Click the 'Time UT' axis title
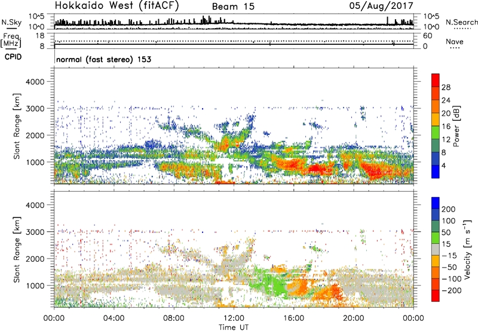This screenshot has height=331, width=478. [234, 327]
